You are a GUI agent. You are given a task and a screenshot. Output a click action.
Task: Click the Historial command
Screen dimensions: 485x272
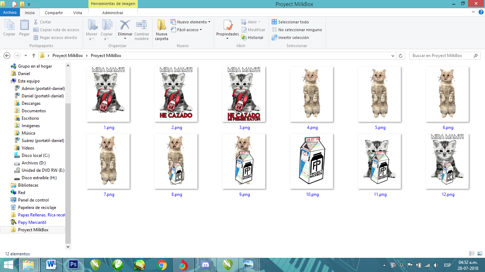pos(252,38)
